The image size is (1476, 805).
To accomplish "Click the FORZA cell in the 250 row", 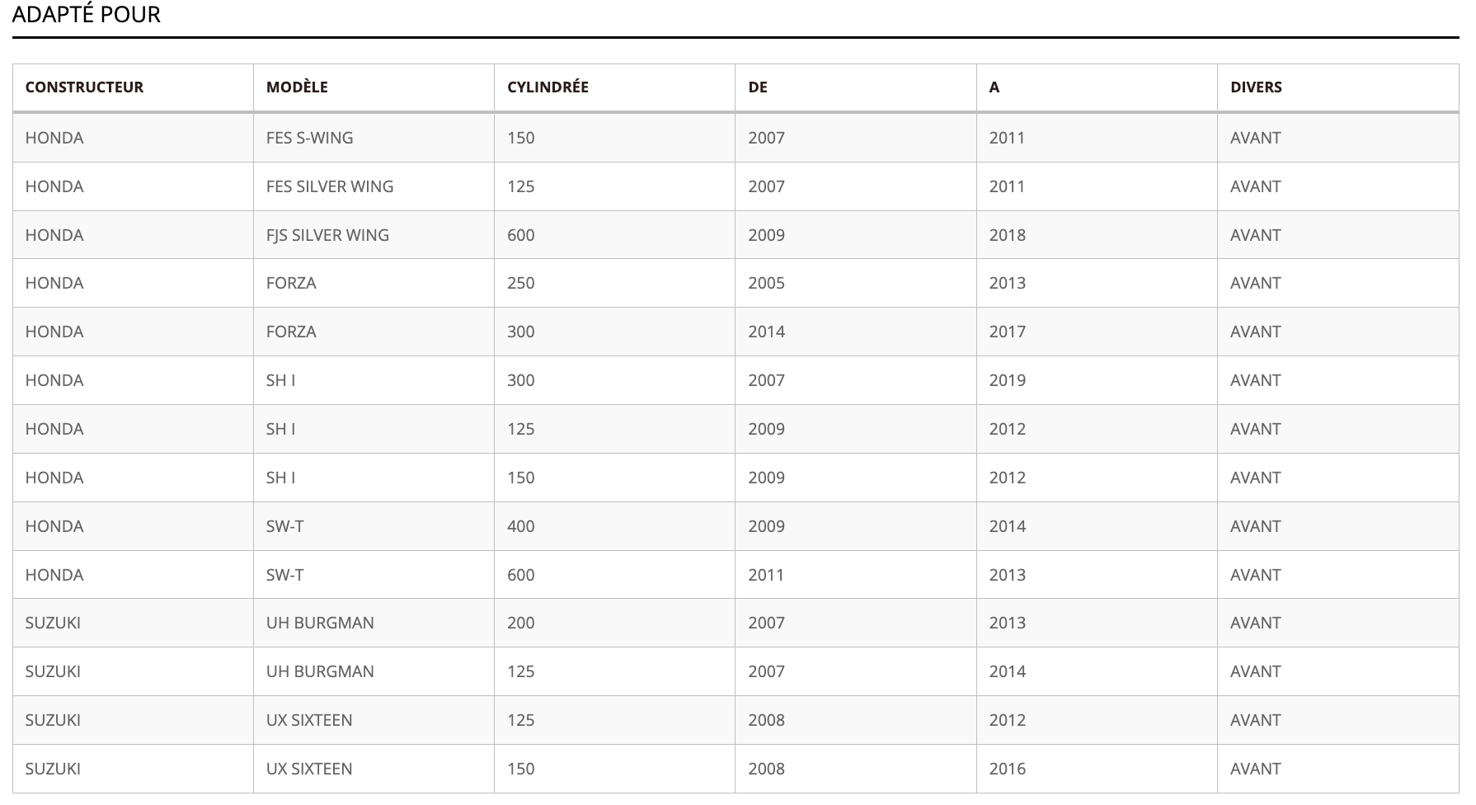I will tap(291, 283).
